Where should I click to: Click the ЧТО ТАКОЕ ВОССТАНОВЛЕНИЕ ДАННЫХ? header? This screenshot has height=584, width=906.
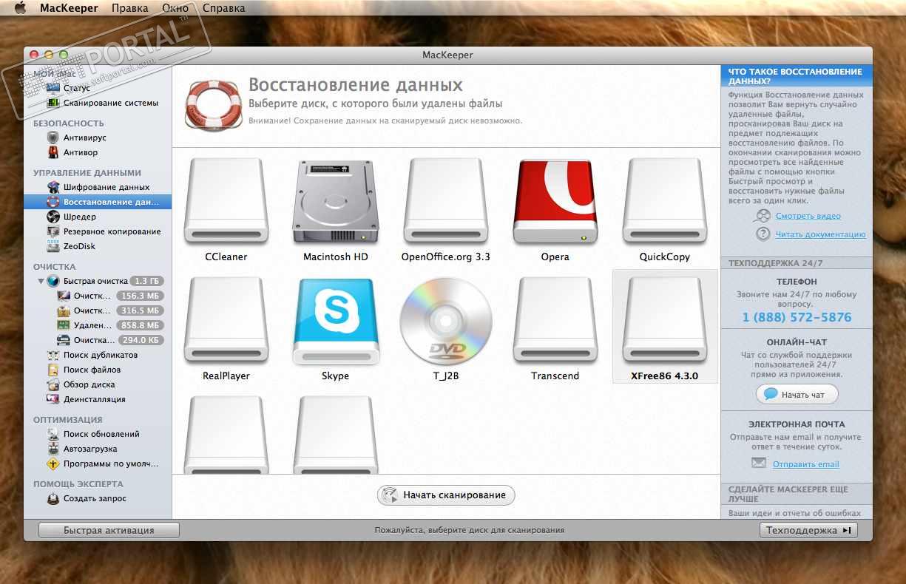click(x=797, y=76)
